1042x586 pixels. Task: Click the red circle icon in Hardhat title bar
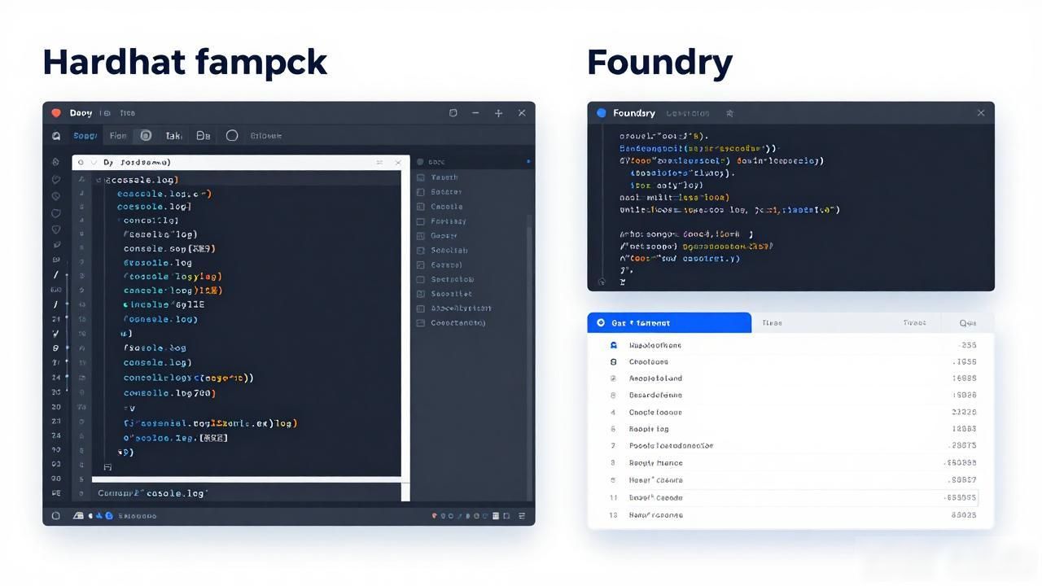(56, 113)
